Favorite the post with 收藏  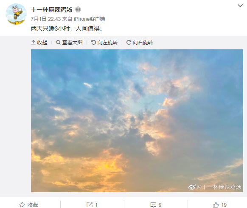tap(29, 205)
